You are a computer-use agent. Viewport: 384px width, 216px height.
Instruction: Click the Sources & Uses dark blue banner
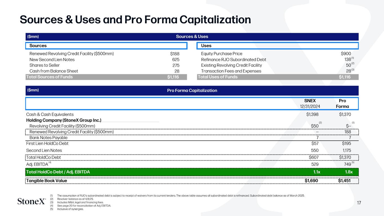192,37
